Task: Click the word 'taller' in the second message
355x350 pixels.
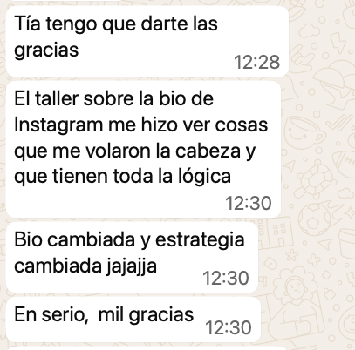Action: (x=57, y=98)
